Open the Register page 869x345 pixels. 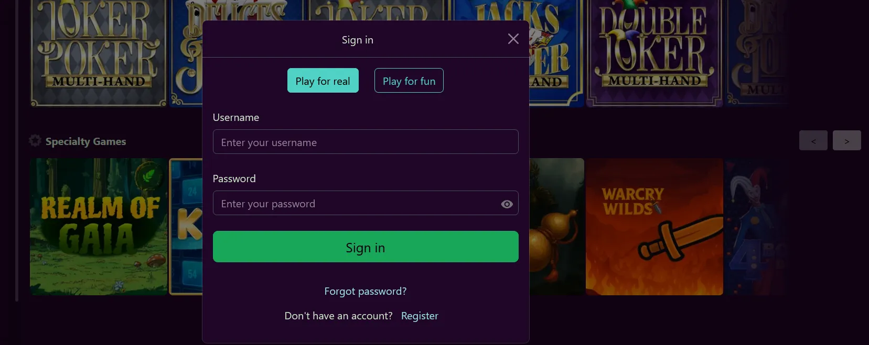pyautogui.click(x=419, y=316)
